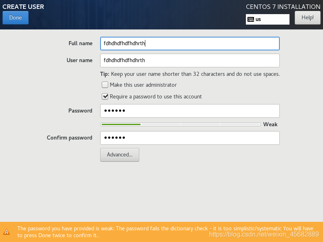Click the weak password warning message

click(165, 232)
